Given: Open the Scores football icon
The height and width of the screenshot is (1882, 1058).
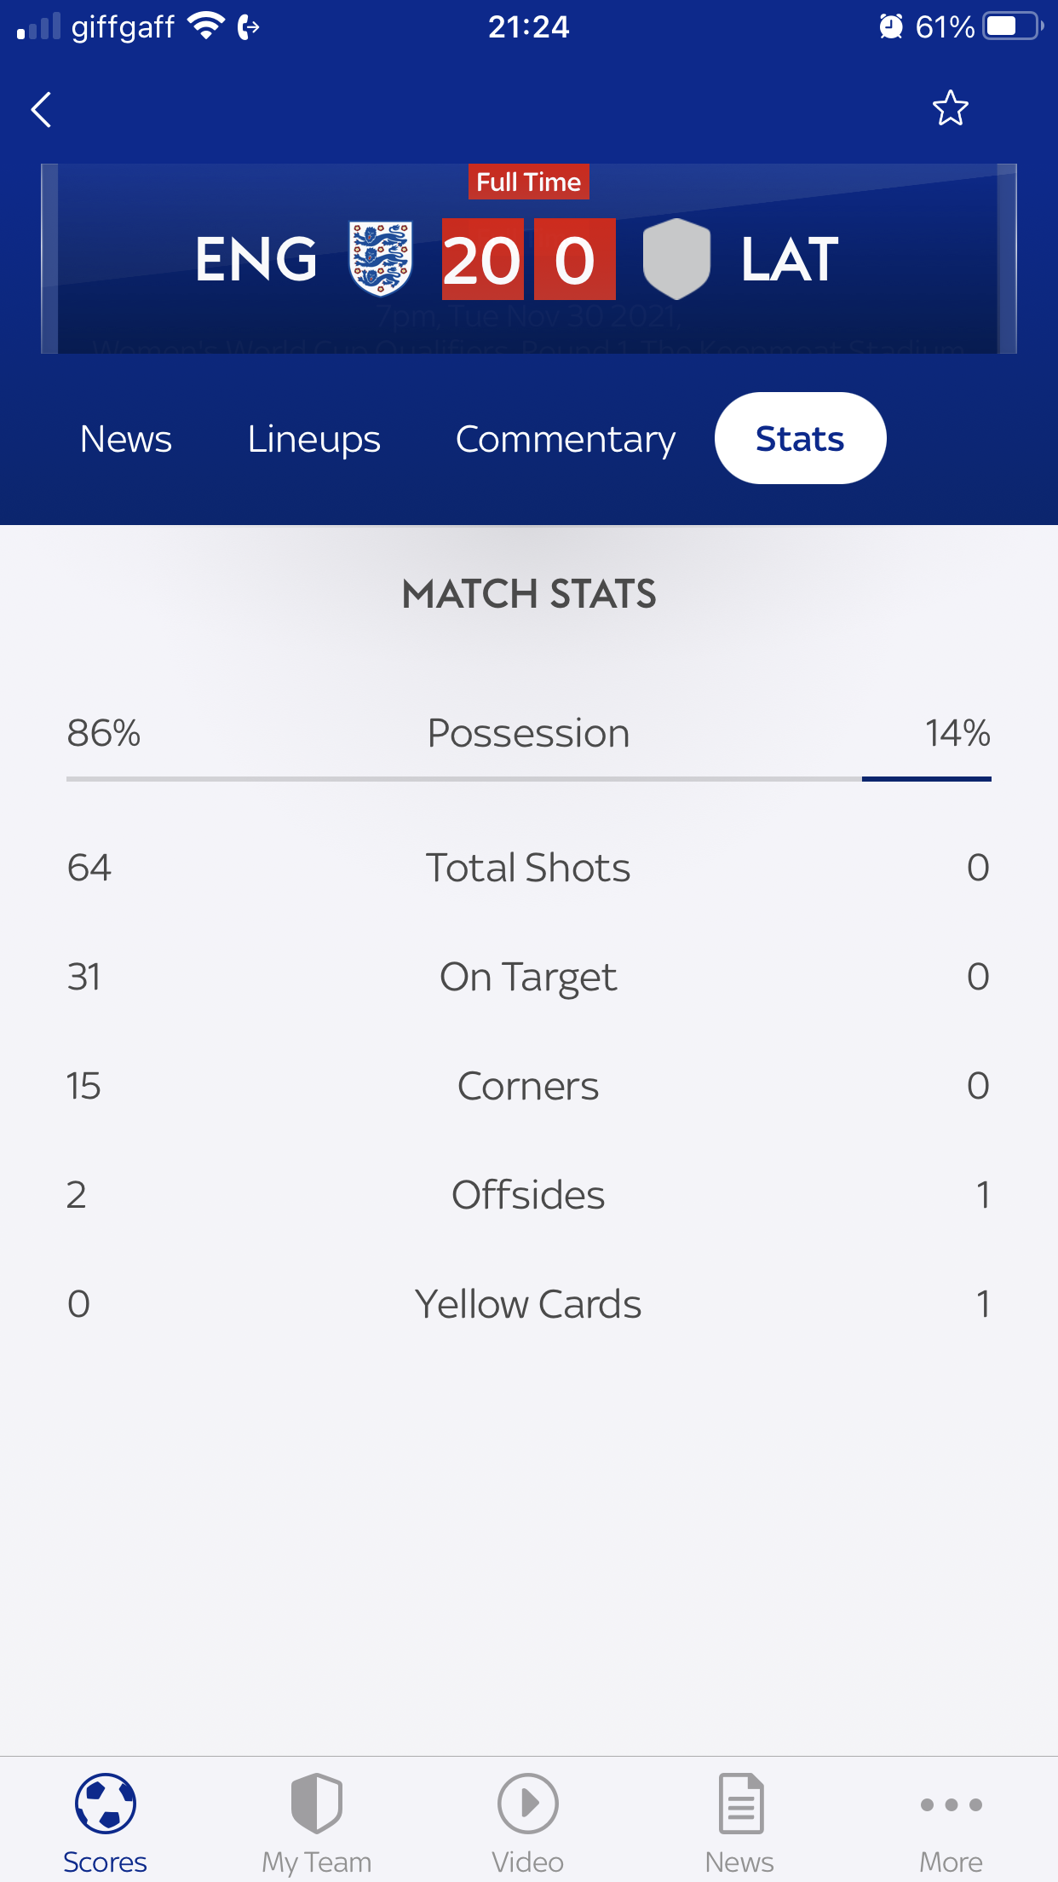Looking at the screenshot, I should pos(105,1804).
